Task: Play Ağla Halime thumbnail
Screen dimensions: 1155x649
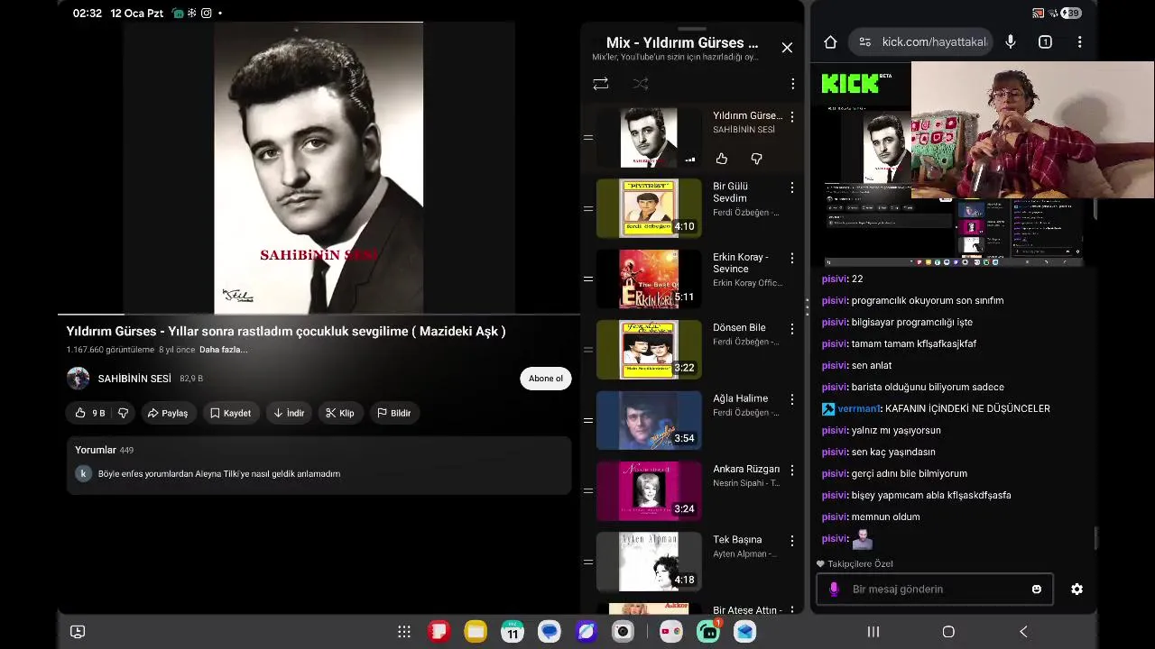Action: pyautogui.click(x=649, y=420)
